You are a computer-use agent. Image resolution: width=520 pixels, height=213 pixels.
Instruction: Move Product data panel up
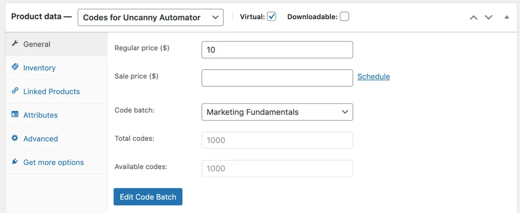[474, 17]
